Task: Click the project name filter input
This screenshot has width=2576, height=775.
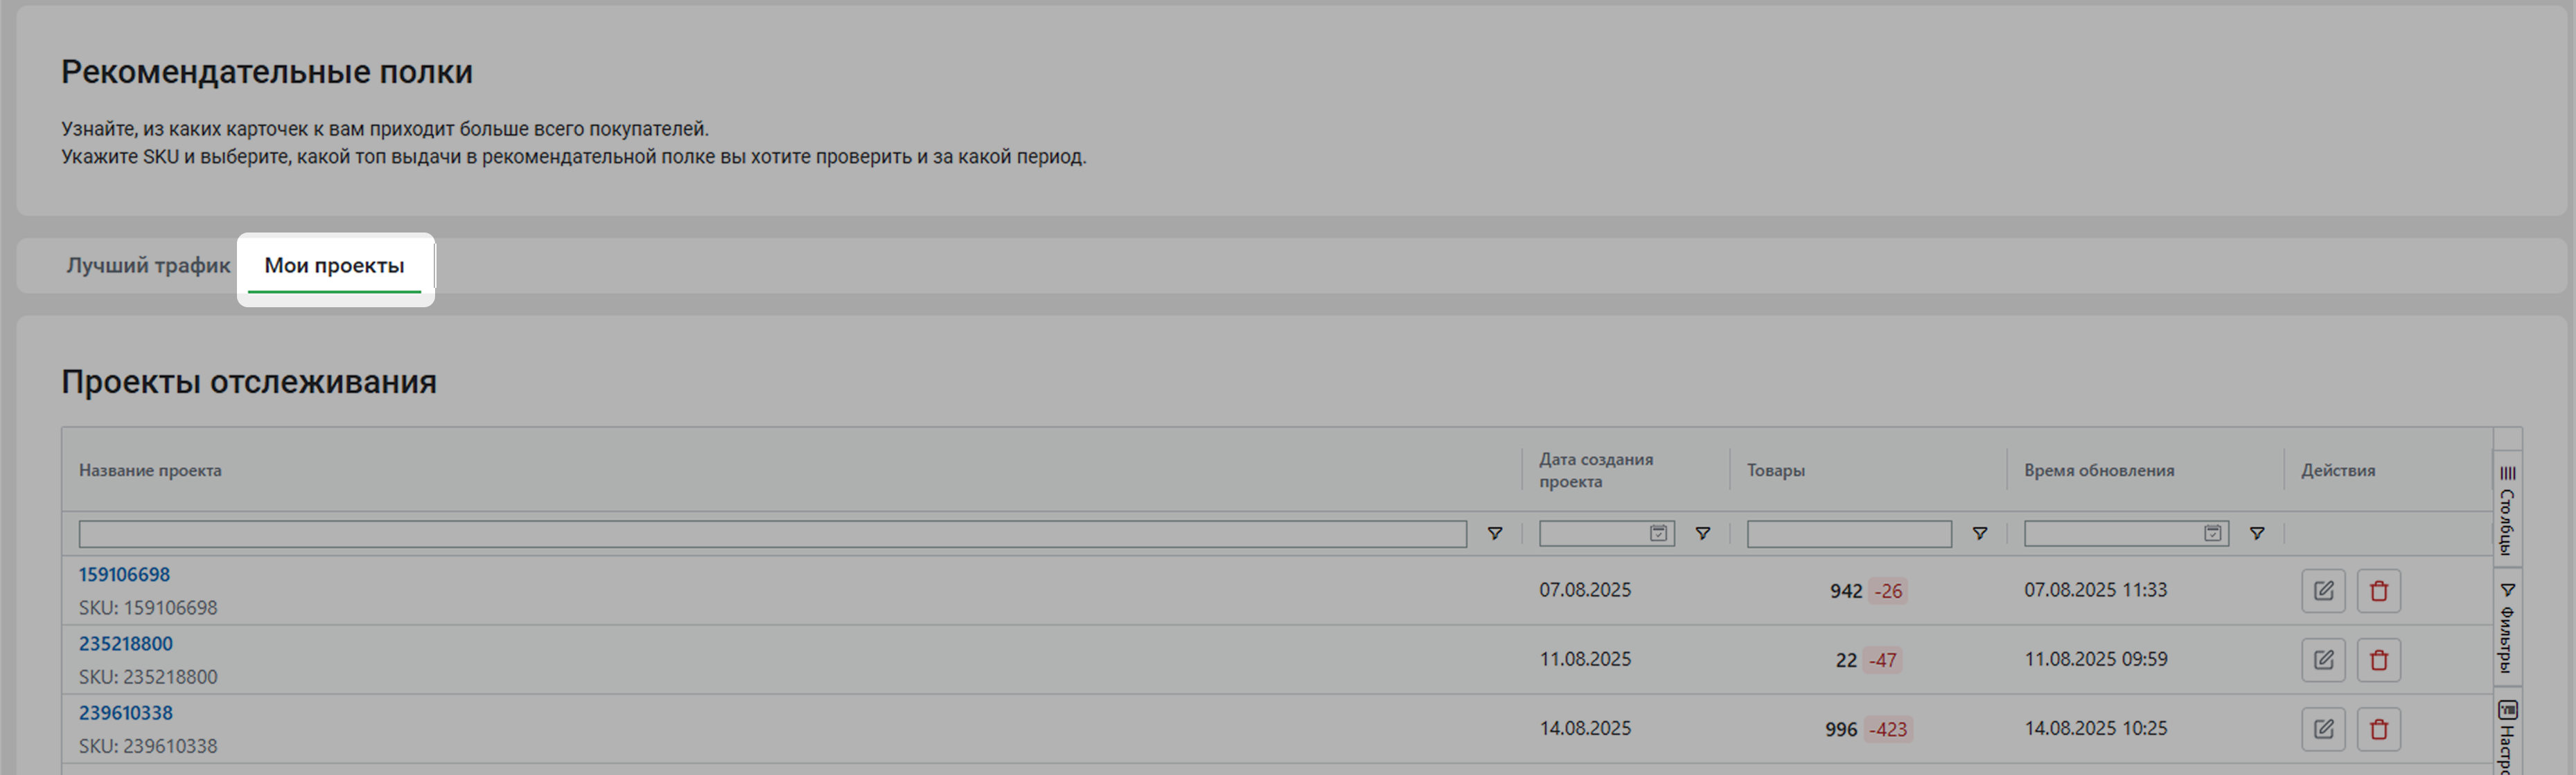Action: [772, 534]
